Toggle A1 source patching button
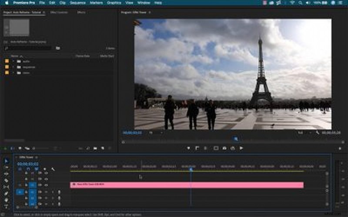The width and height of the screenshot is (348, 217). click(20, 192)
